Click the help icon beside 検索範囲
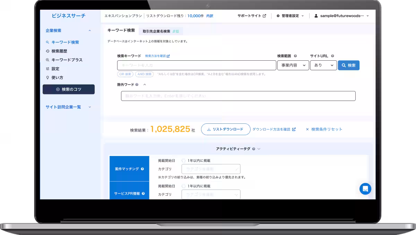The height and width of the screenshot is (235, 416). point(295,56)
